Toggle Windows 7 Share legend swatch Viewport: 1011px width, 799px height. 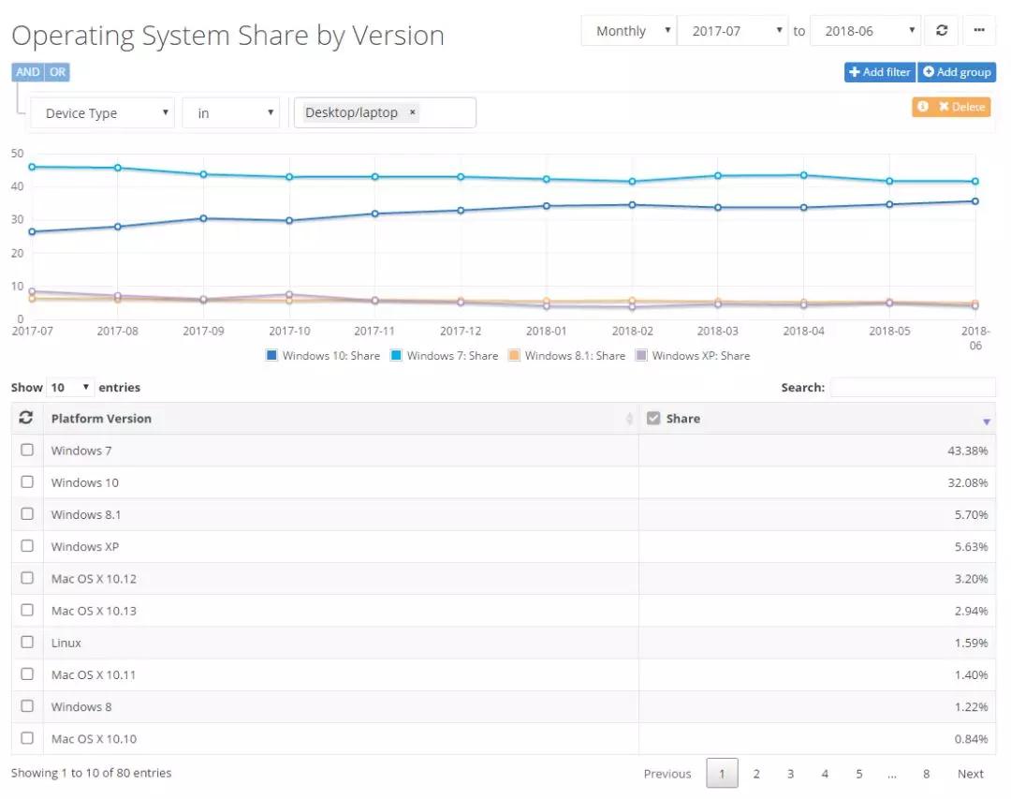point(396,355)
